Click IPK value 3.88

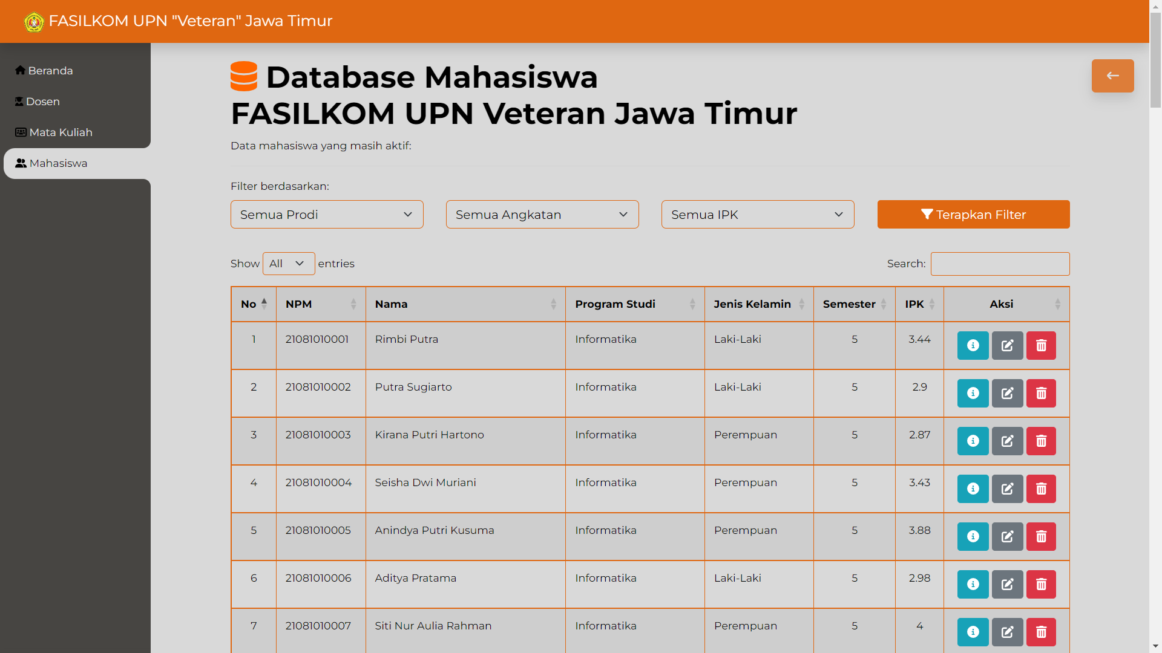919,530
